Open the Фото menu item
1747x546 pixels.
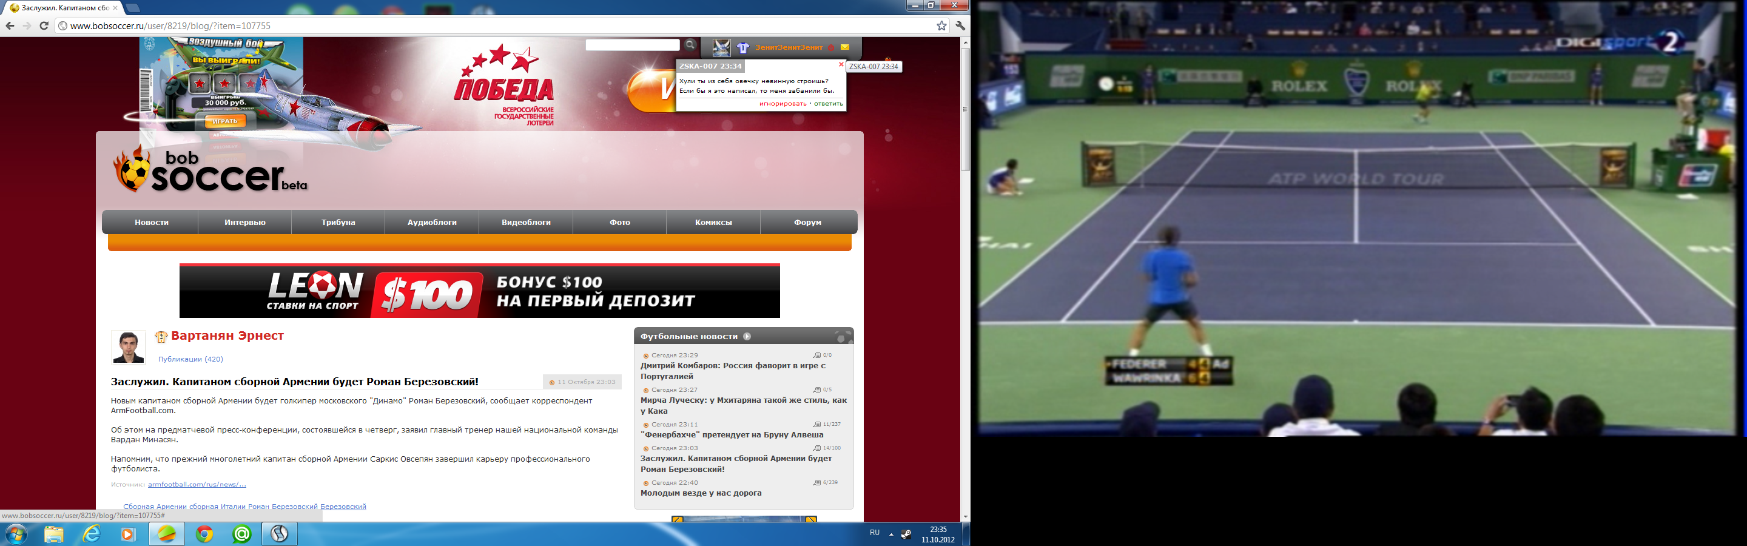coord(620,223)
